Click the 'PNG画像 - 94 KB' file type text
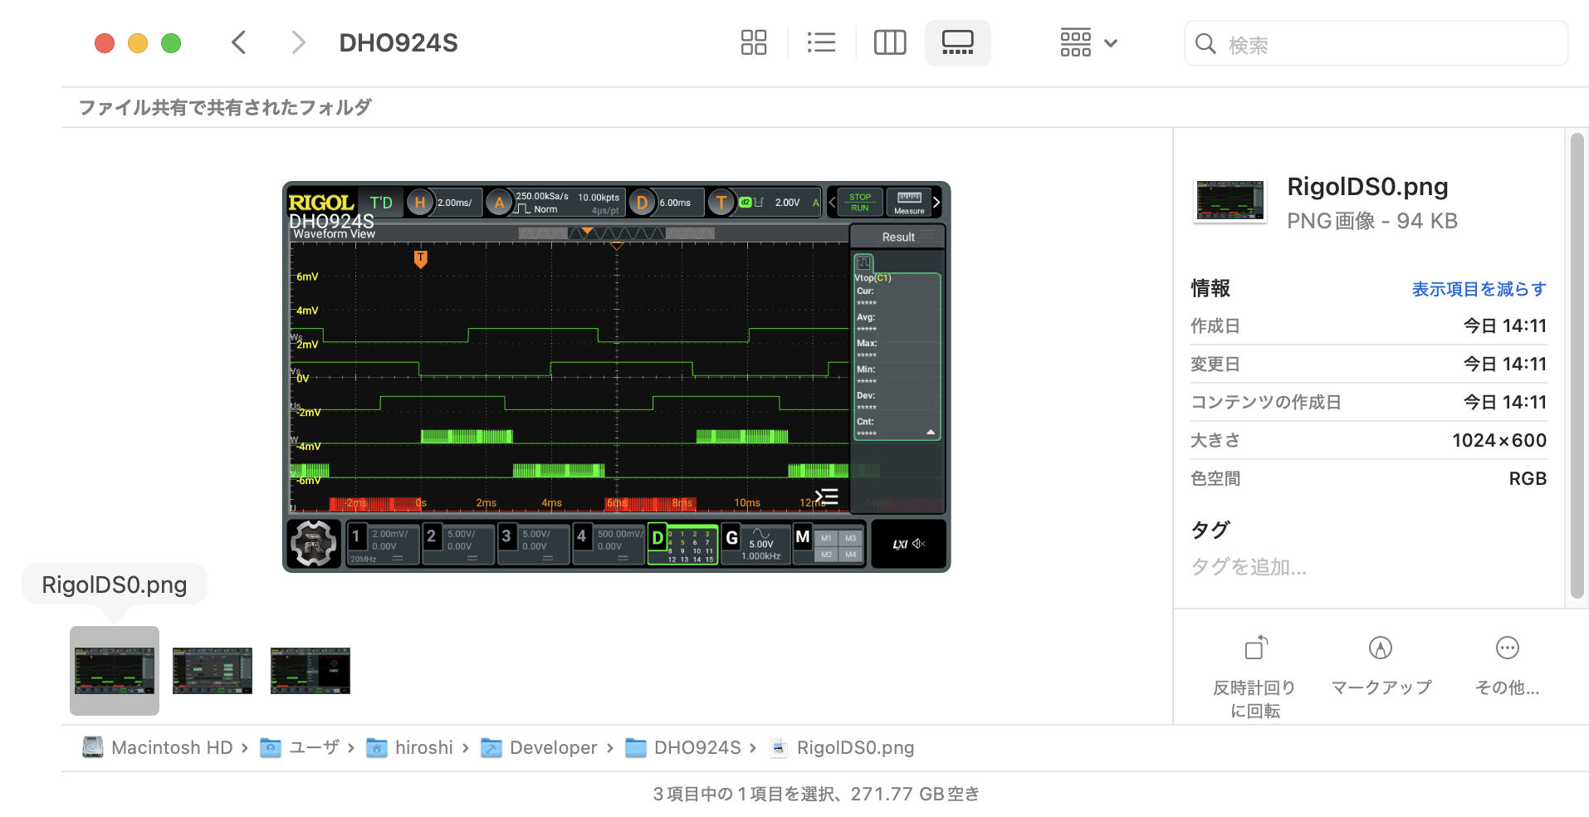The width and height of the screenshot is (1589, 817). [1372, 221]
